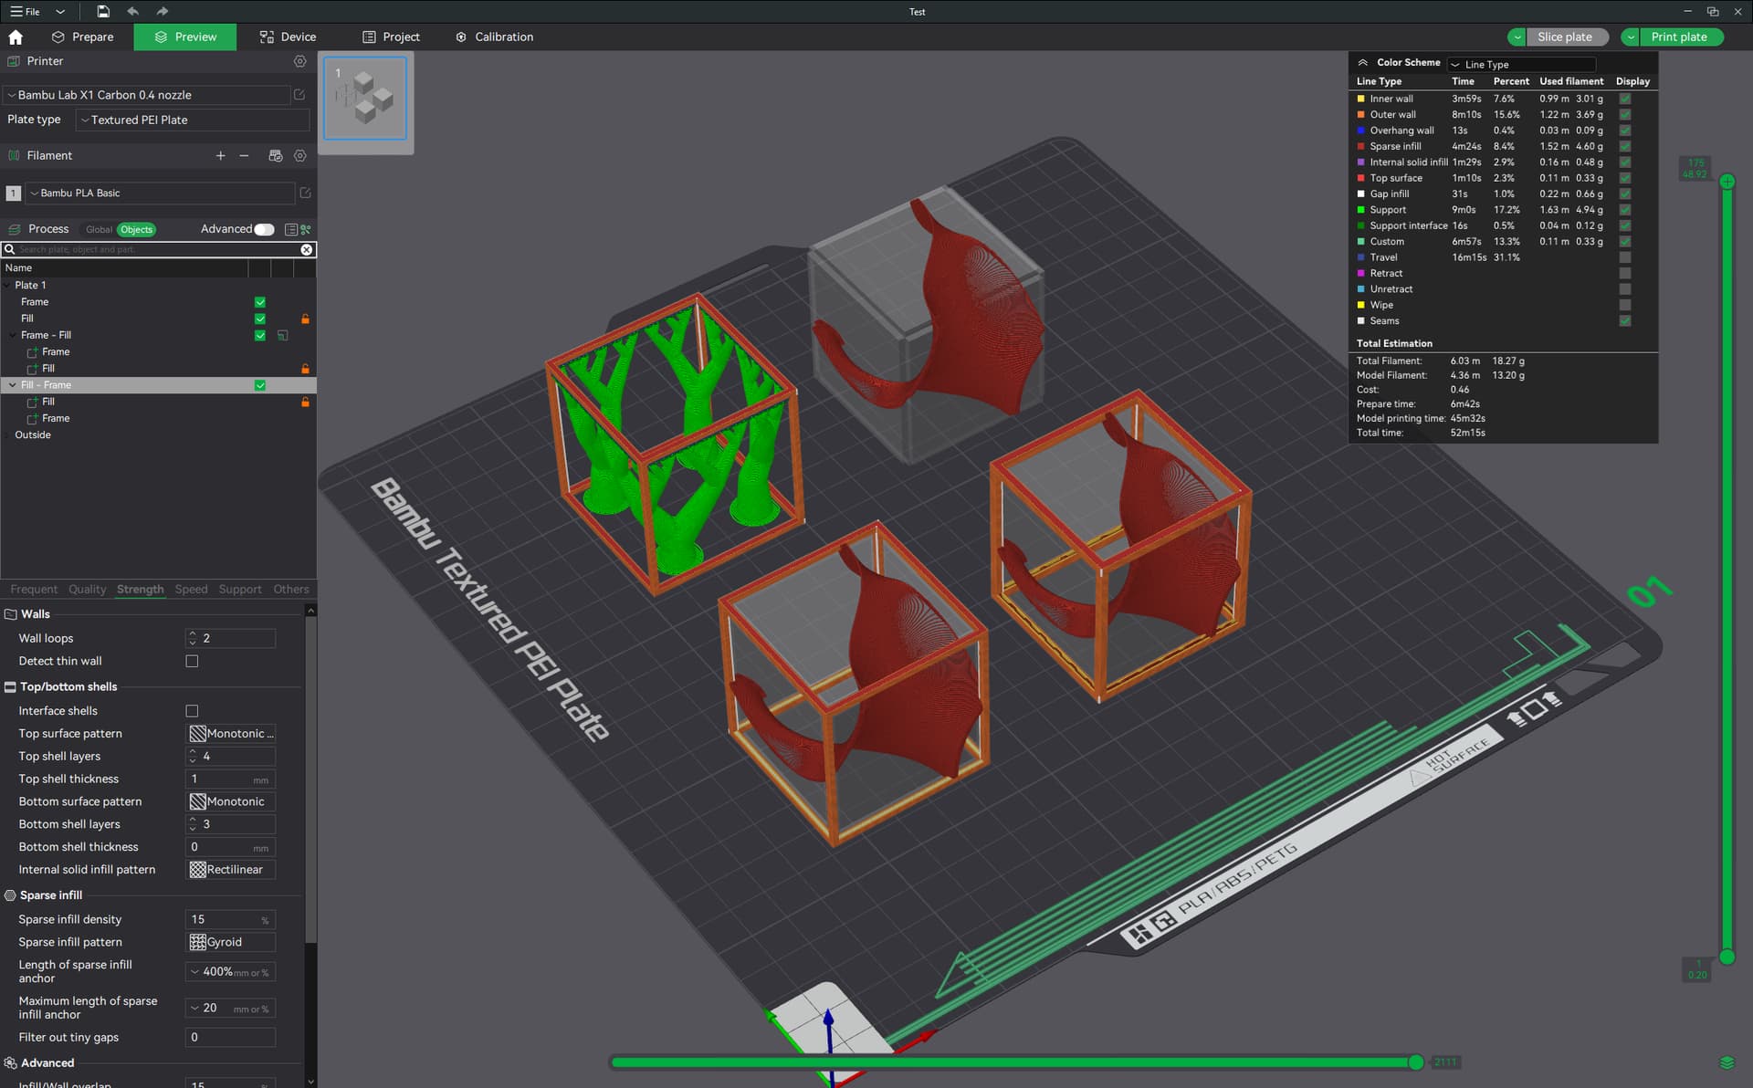Open the Plate type dropdown
Viewport: 1753px width, 1088px height.
[x=193, y=120]
